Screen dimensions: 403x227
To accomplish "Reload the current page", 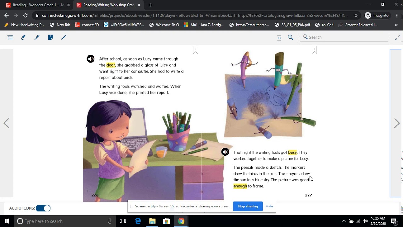I will [x=26, y=15].
